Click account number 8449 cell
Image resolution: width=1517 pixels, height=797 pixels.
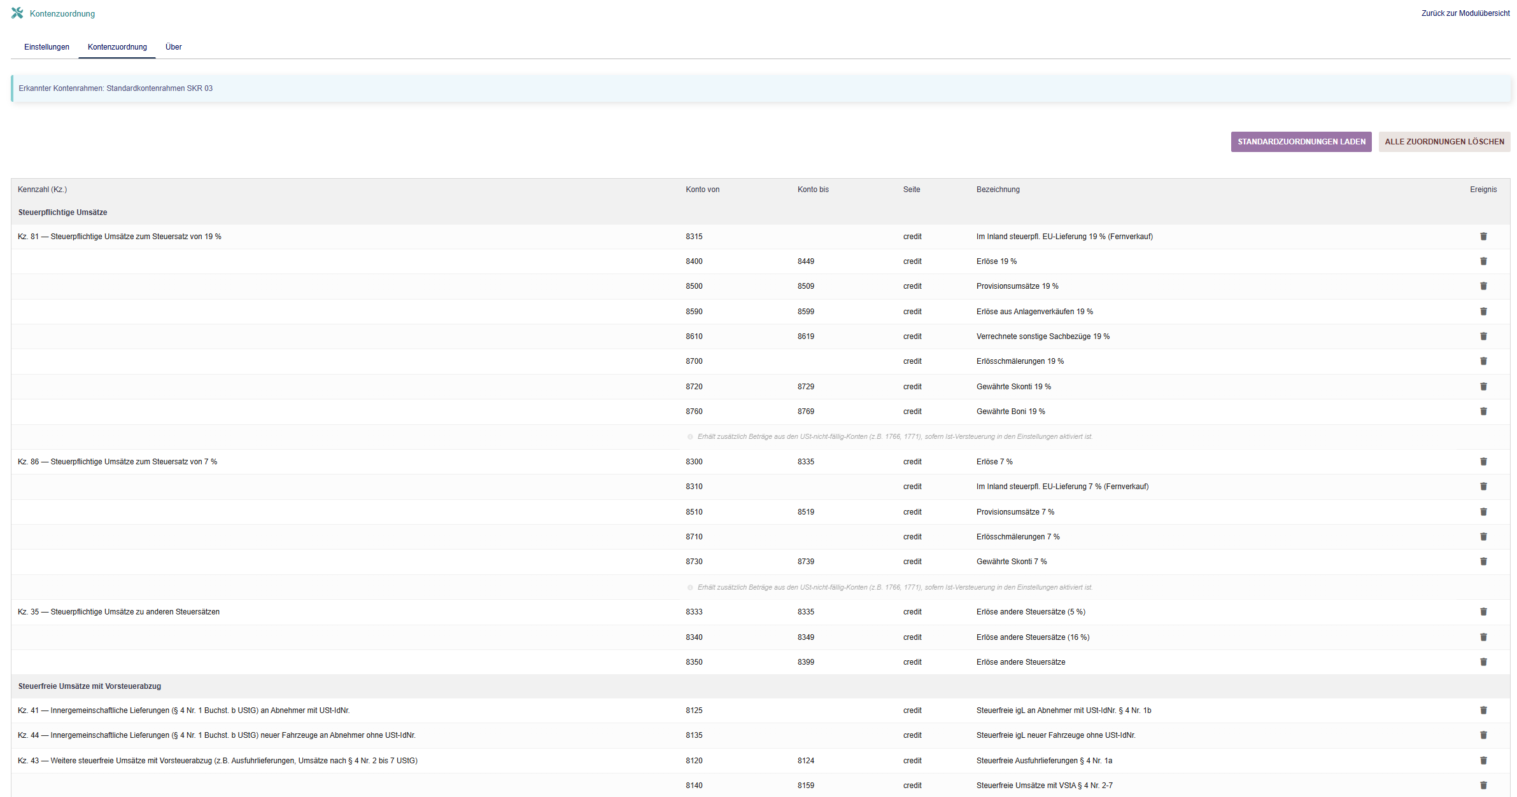pyautogui.click(x=806, y=261)
